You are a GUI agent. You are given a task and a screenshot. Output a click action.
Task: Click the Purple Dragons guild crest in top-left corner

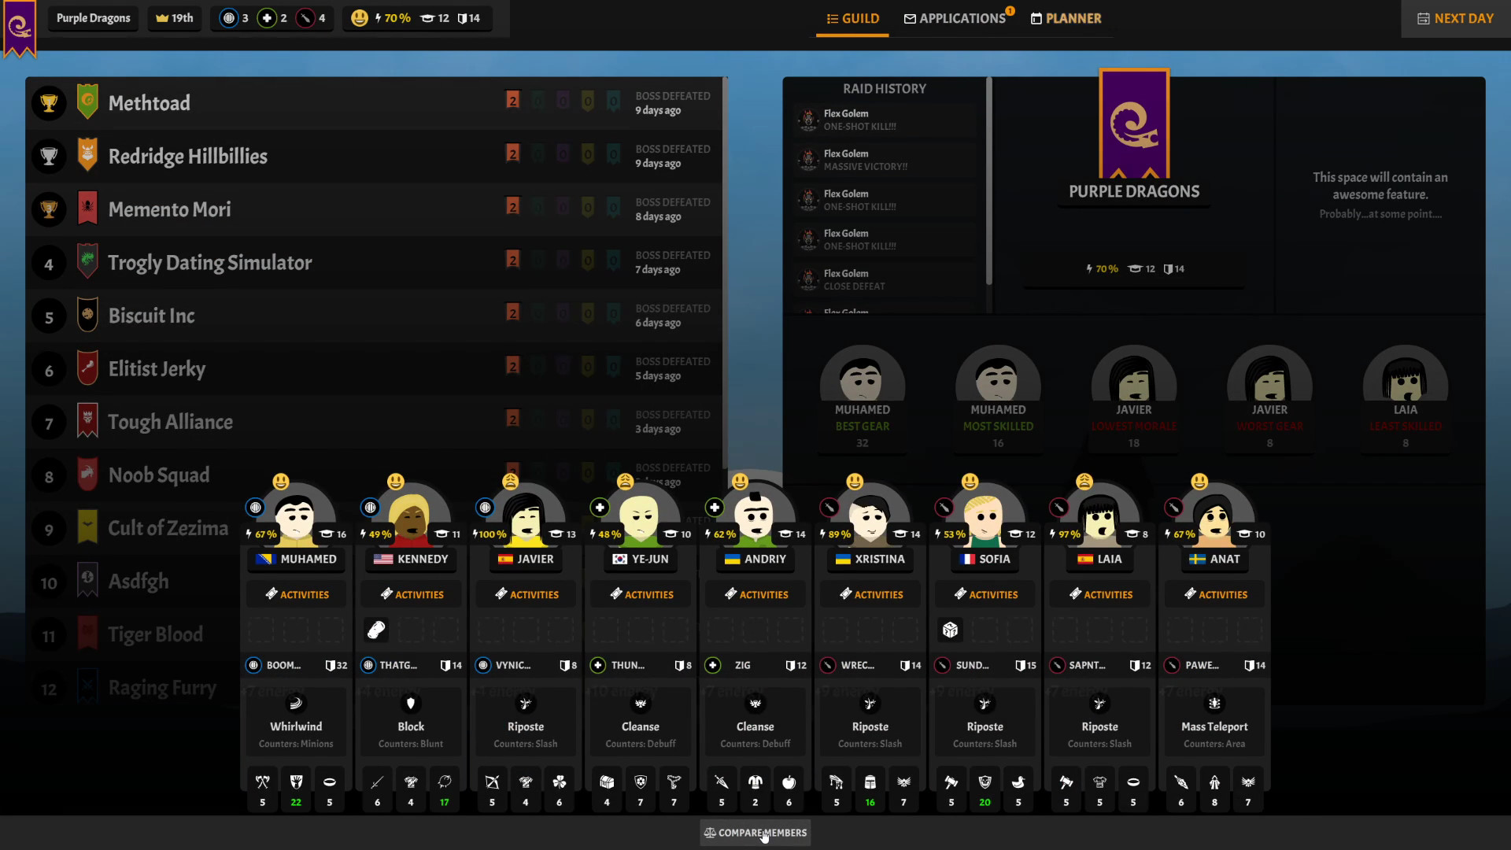coord(19,26)
